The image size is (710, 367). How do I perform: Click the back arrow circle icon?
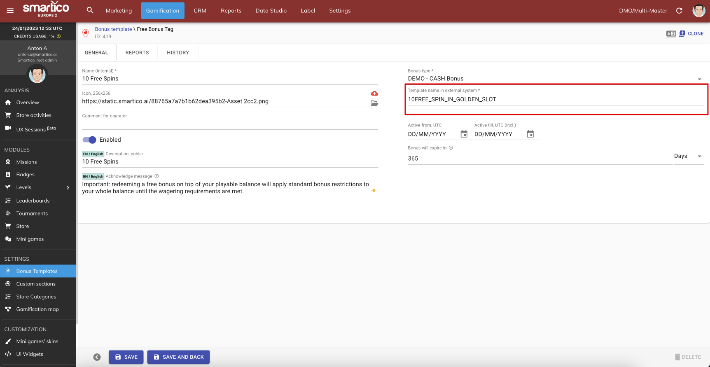pyautogui.click(x=97, y=357)
